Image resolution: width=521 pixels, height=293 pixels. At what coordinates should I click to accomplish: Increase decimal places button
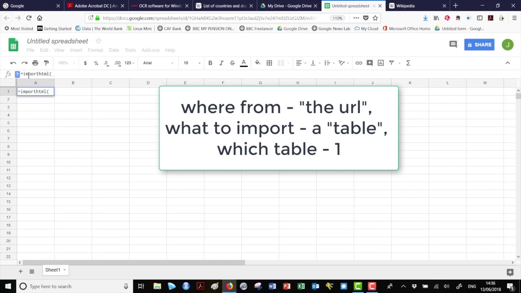click(x=117, y=63)
